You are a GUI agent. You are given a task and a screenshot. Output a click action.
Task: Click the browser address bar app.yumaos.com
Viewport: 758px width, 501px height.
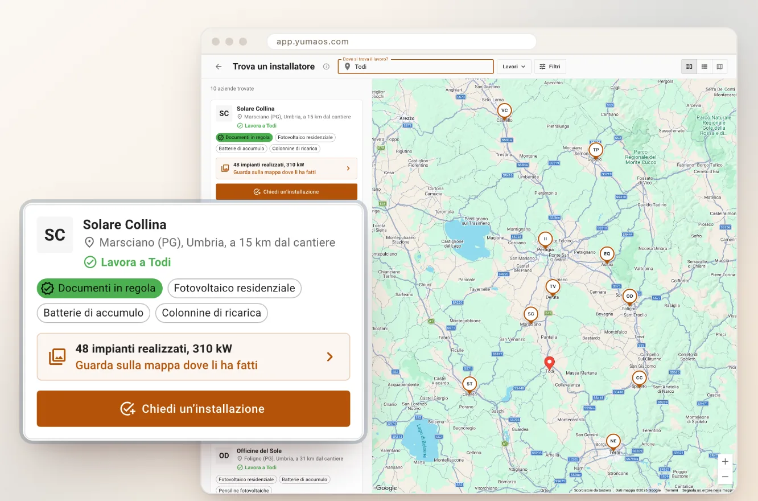402,42
